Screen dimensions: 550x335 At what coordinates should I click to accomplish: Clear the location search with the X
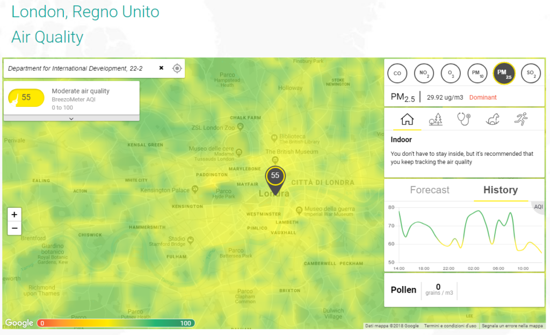tap(161, 68)
